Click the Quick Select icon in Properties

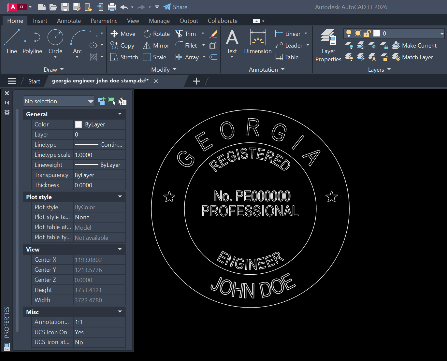(123, 101)
